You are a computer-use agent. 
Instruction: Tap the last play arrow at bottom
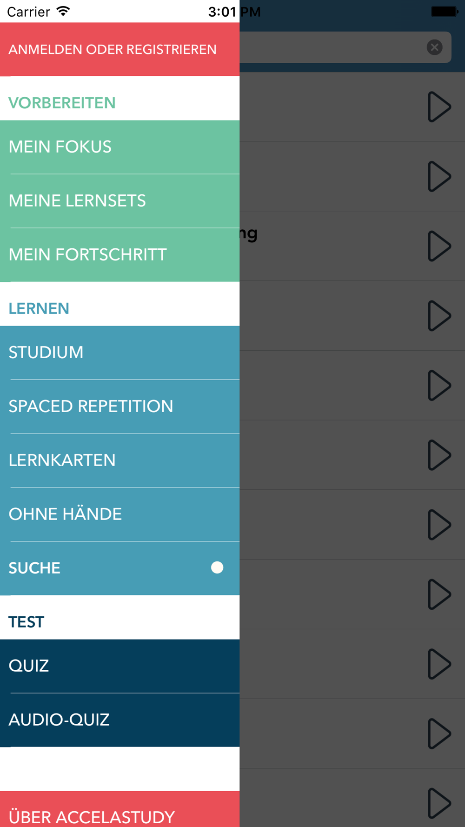438,803
